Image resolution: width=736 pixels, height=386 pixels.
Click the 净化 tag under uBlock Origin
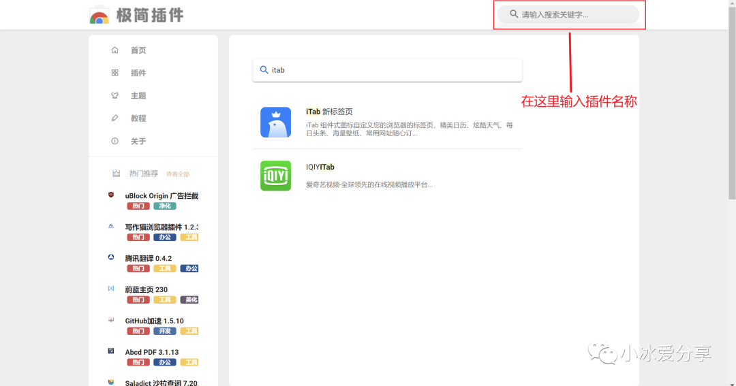pos(165,206)
